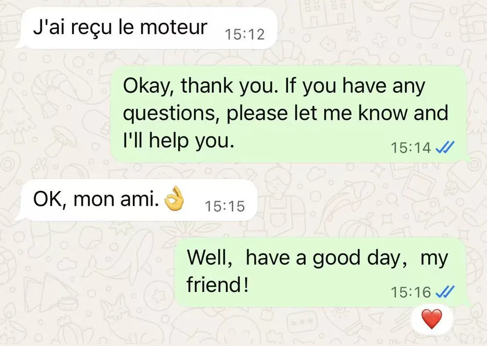Click read receipt ticks beside 15:14
487x346 pixels.
click(x=445, y=148)
